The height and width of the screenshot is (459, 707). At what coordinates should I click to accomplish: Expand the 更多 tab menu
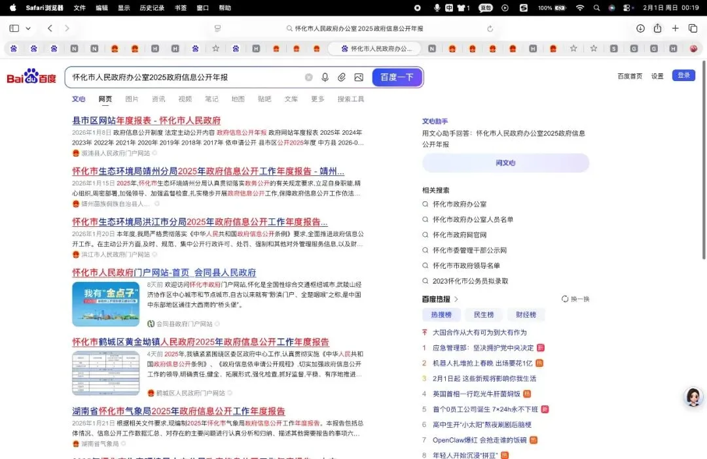[317, 99]
